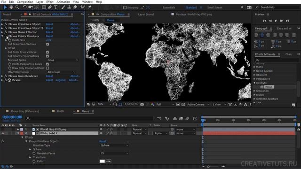301x169 pixels.
Task: Select the Clone Stamp tool
Action: tap(69, 8)
